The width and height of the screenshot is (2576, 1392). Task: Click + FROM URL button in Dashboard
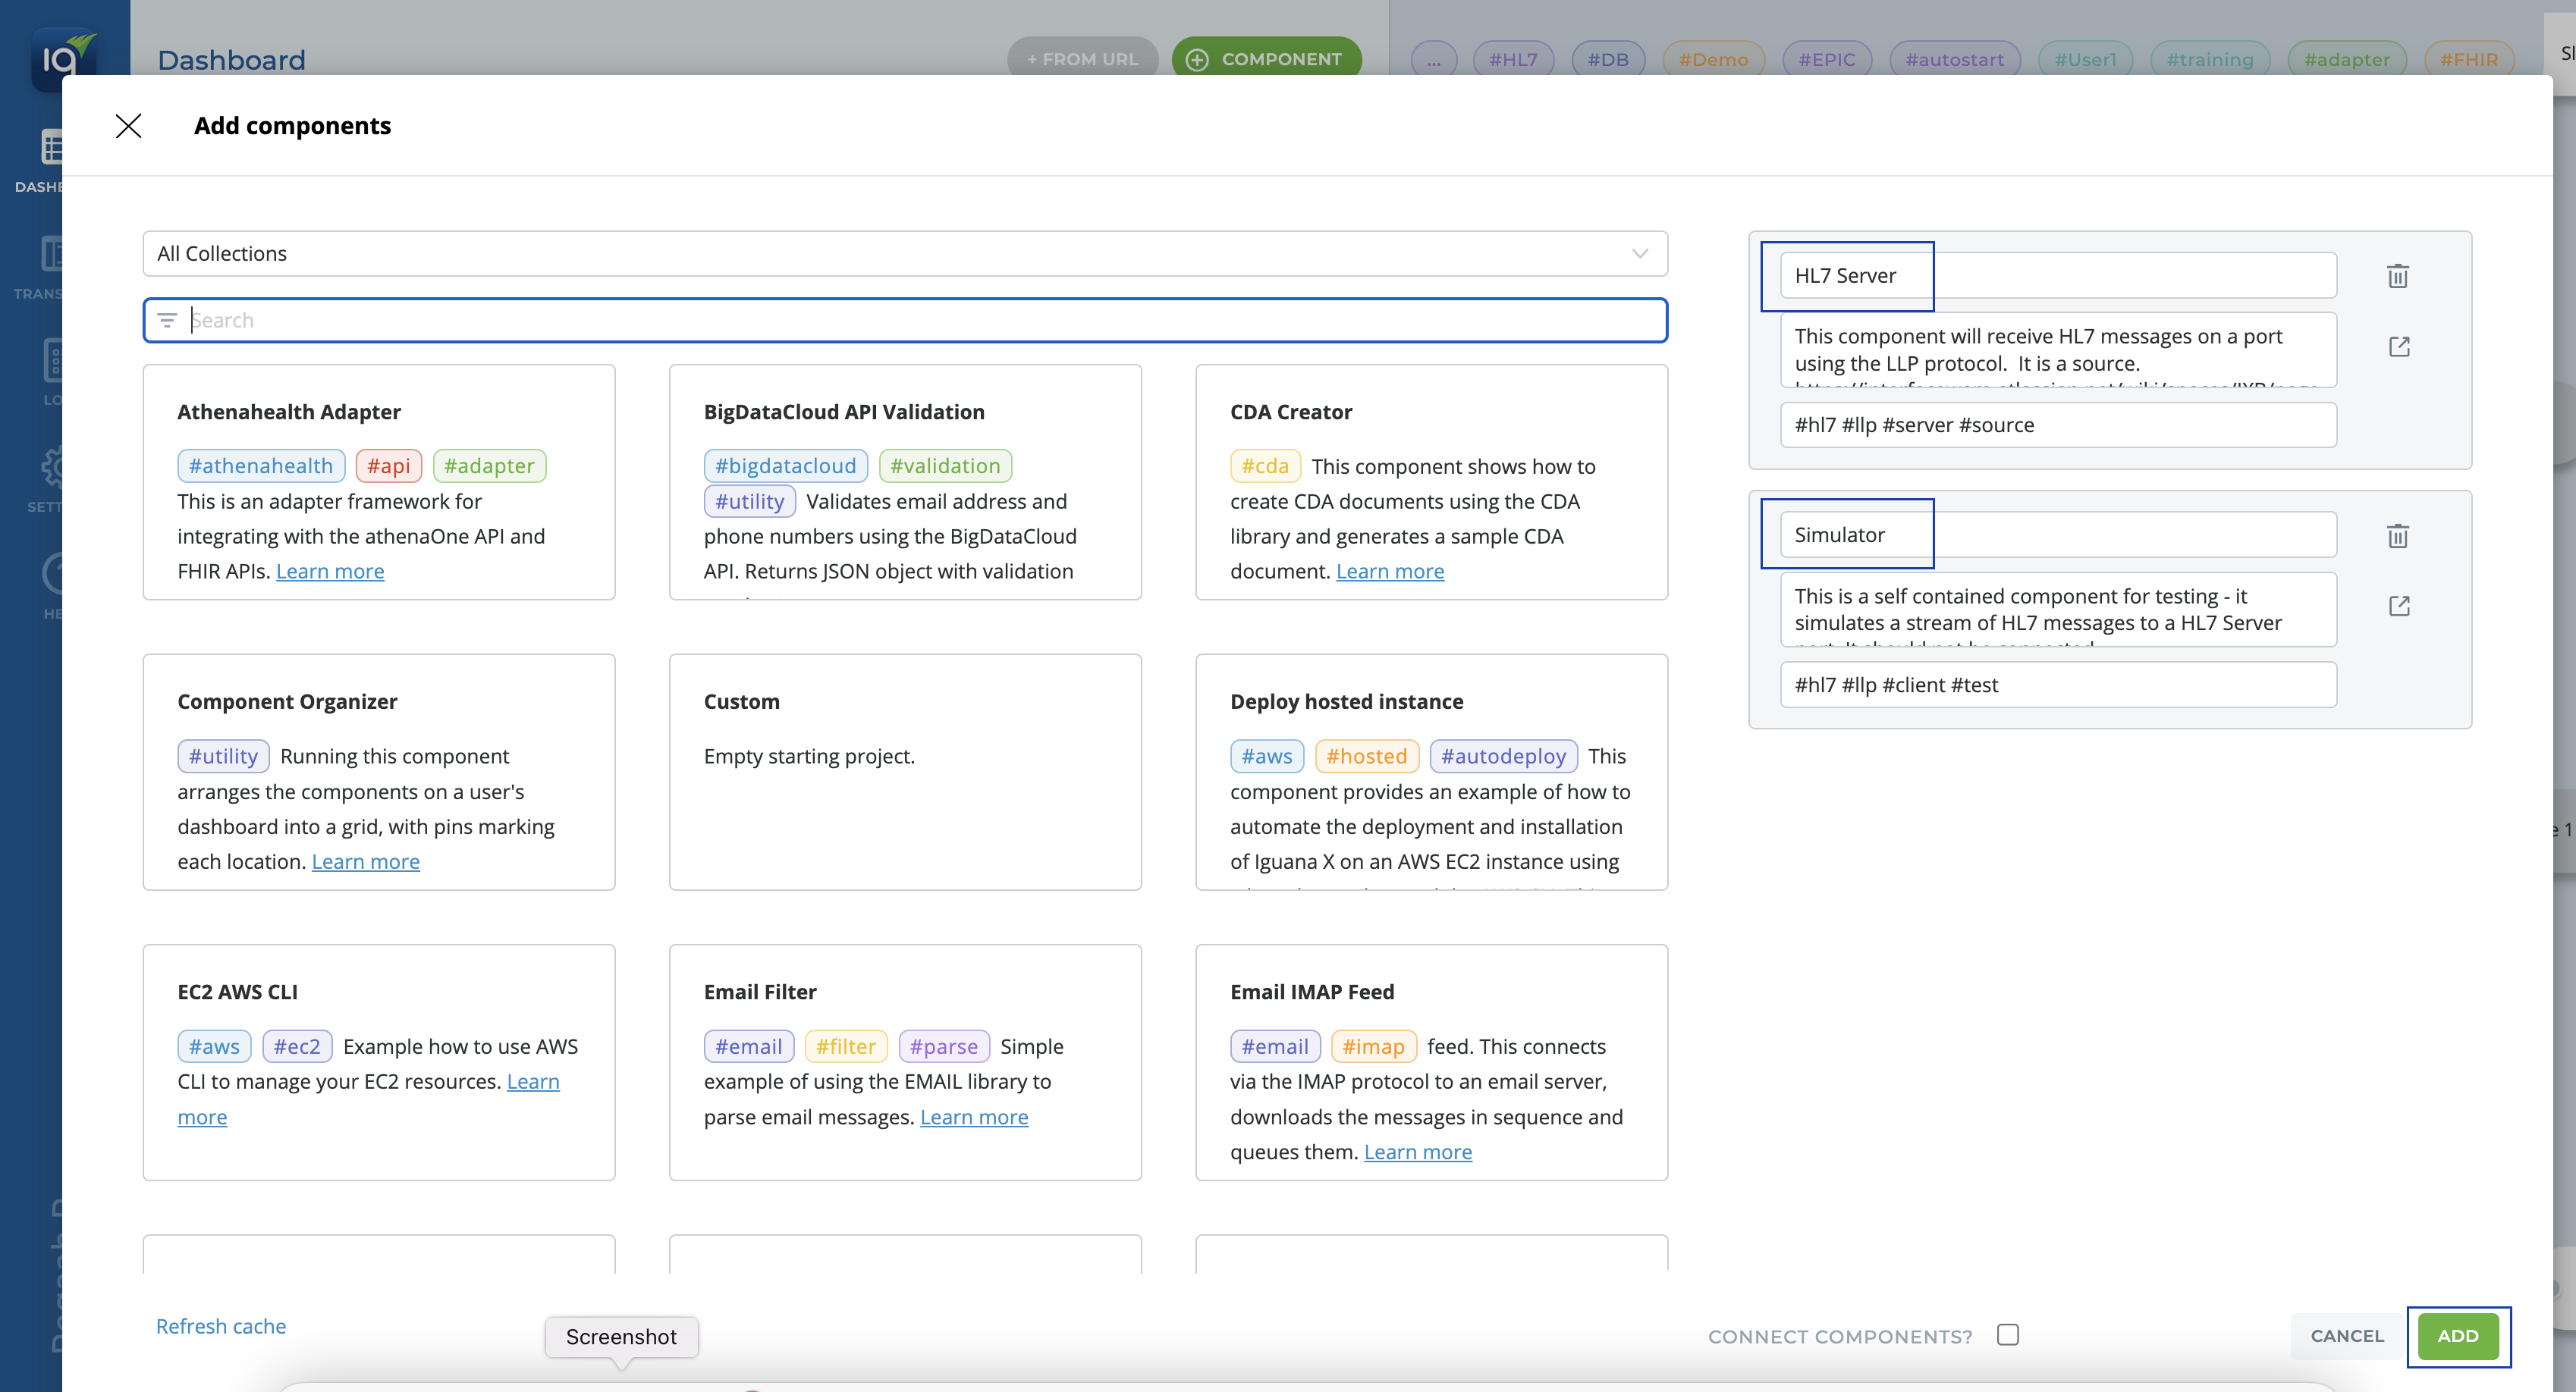1082,59
